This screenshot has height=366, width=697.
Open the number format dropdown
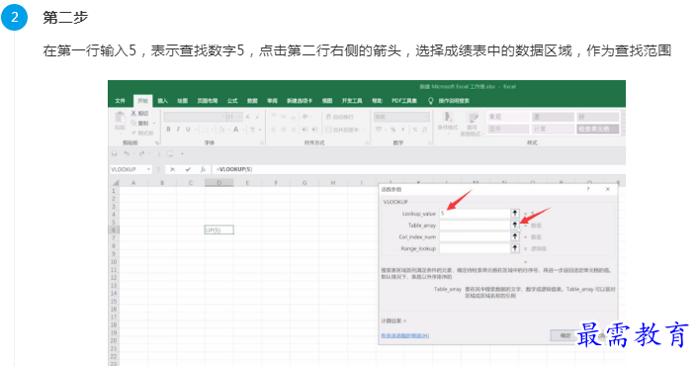click(427, 117)
